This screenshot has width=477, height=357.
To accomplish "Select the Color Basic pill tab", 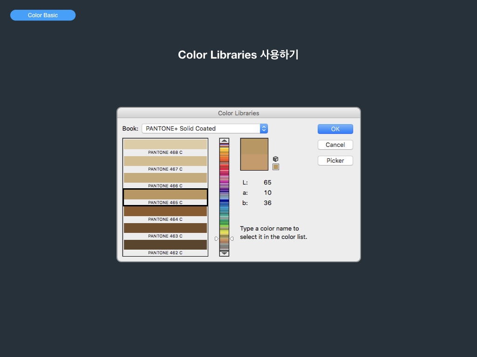I will 43,15.
